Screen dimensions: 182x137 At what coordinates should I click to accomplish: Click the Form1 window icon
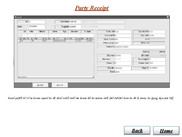pyautogui.click(x=15, y=17)
